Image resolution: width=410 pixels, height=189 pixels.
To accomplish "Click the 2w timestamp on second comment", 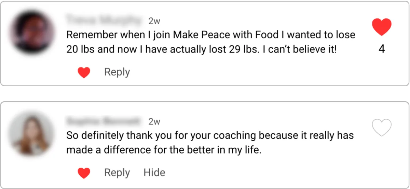I will 154,121.
